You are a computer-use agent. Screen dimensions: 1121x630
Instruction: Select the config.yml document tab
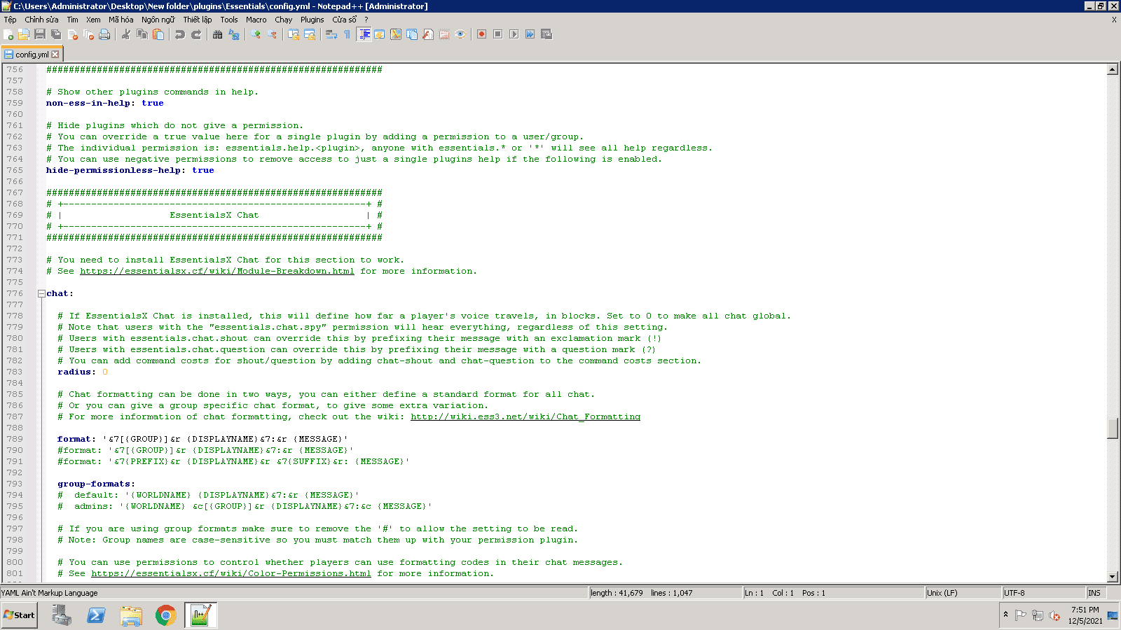(32, 54)
